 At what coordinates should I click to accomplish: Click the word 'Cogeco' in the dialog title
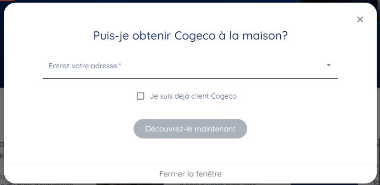(x=195, y=36)
